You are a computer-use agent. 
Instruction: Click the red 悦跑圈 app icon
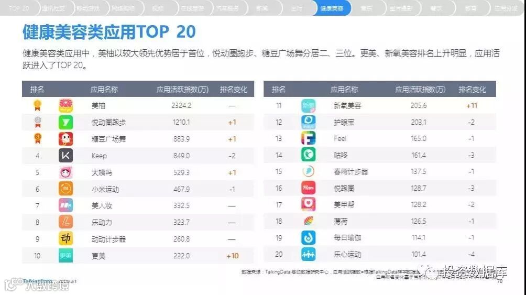pos(308,188)
